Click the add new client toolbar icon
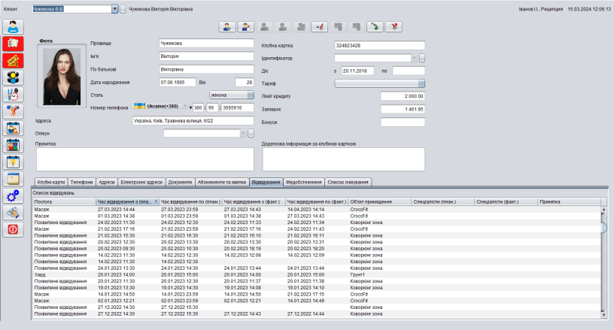The height and width of the screenshot is (330, 614). pyautogui.click(x=227, y=26)
